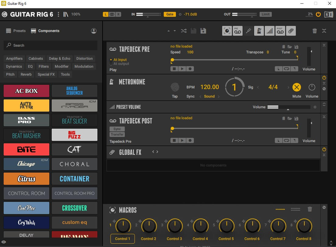Mute the metronome
This screenshot has width=336, height=247.
coord(296,87)
